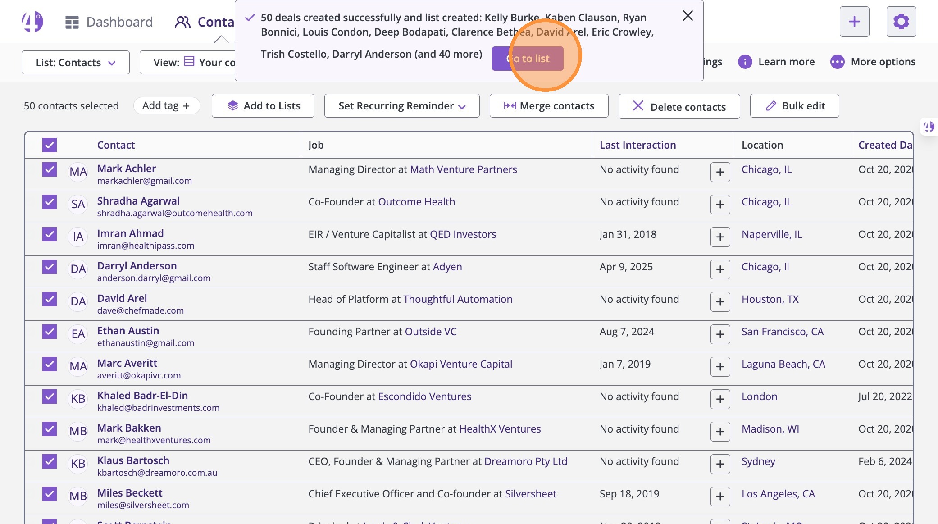Screen dimensions: 938x524
Task: Click the floating side widget logo icon
Action: click(929, 127)
